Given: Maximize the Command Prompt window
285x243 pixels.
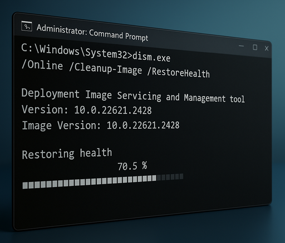Looking at the screenshot, I should coord(255,47).
